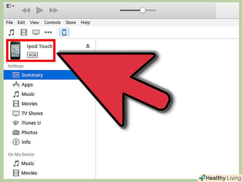Click the rewind playback button
The image size is (242, 182).
click(26, 11)
